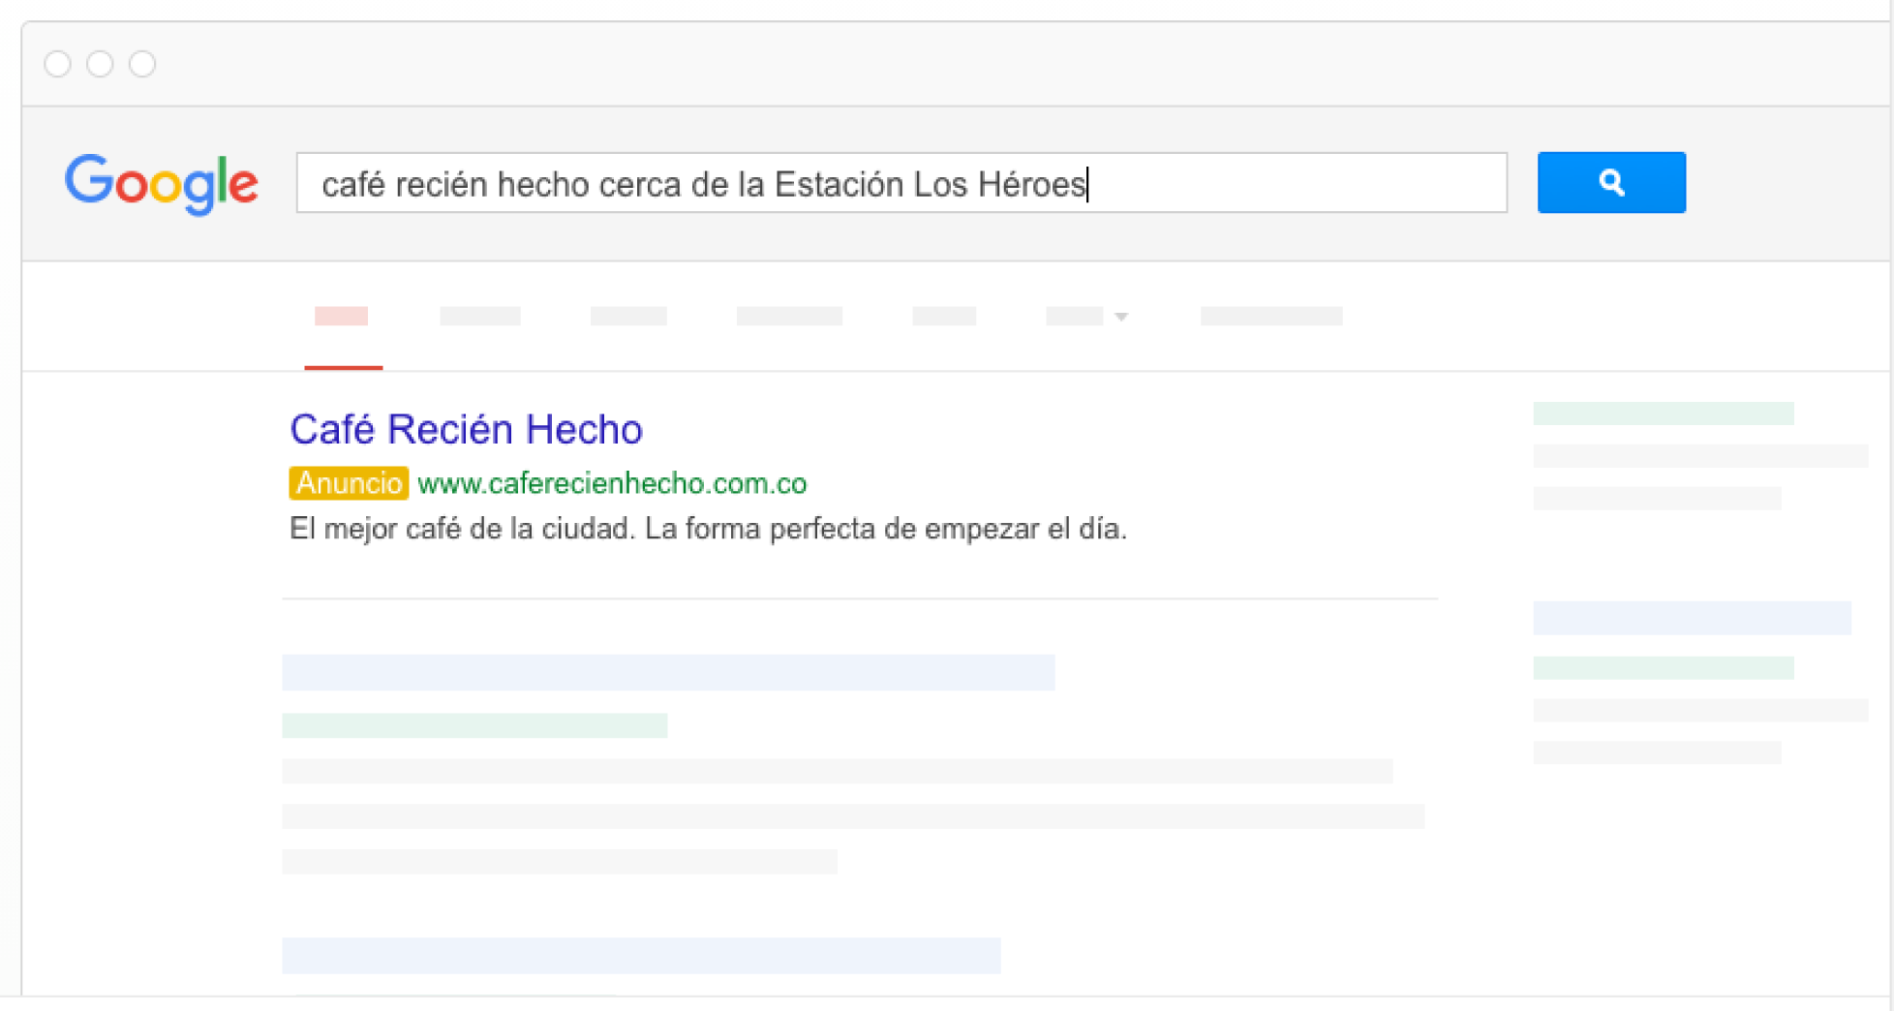Open the placeholder tab beside the dropdown arrow

click(x=1074, y=317)
